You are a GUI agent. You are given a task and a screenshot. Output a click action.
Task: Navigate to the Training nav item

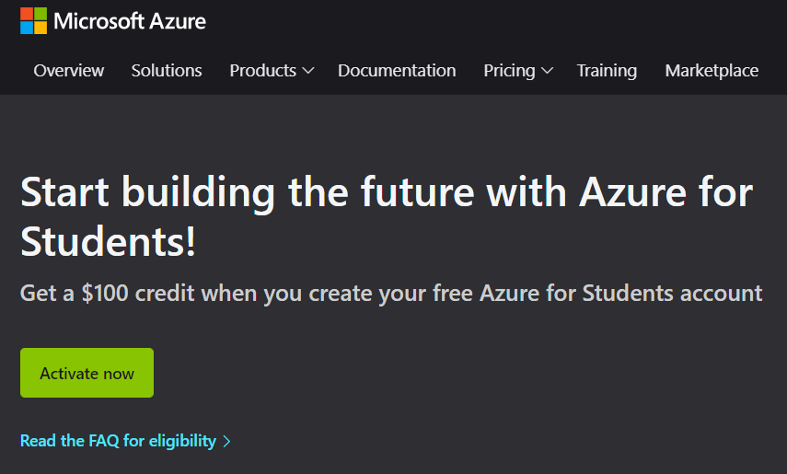click(607, 71)
